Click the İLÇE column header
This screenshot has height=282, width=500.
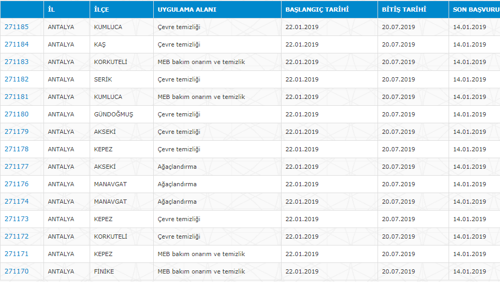[x=101, y=10]
